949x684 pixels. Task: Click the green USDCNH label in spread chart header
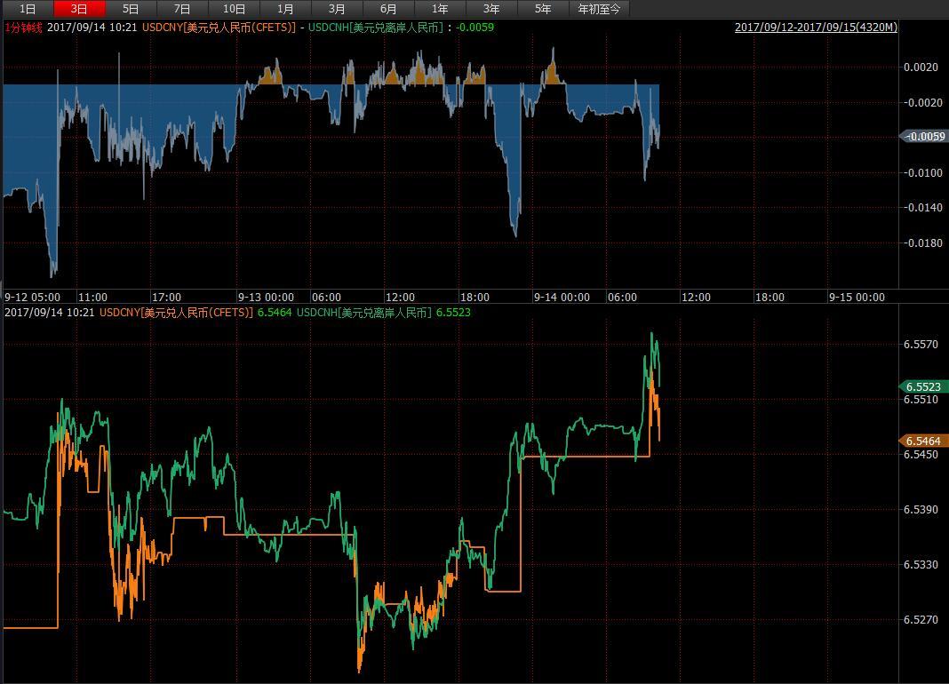coord(376,28)
